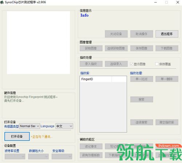
Task: Click the 正在与?通讯 status text
Action: pyautogui.click(x=41, y=137)
